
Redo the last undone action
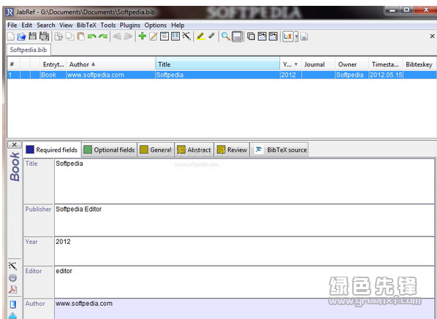(103, 36)
